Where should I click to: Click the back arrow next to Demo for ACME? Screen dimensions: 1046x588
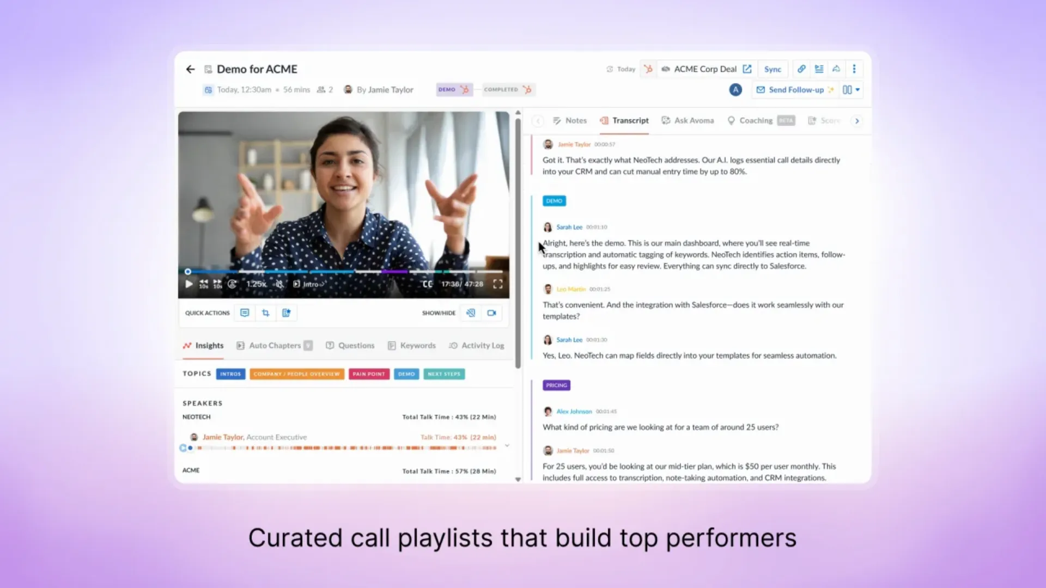[190, 69]
